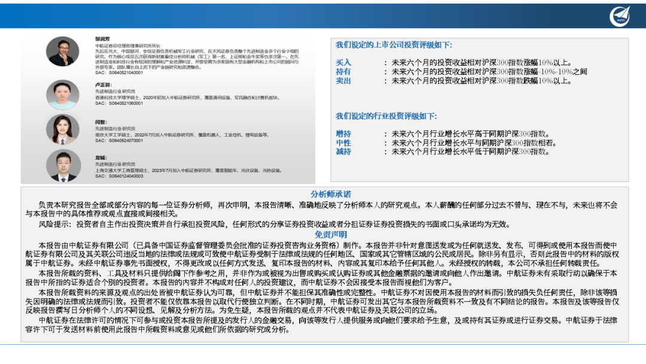Viewport: 646px width, 364px height.
Task: Click the description ending 涨幅10%以上
Action: tap(482, 63)
